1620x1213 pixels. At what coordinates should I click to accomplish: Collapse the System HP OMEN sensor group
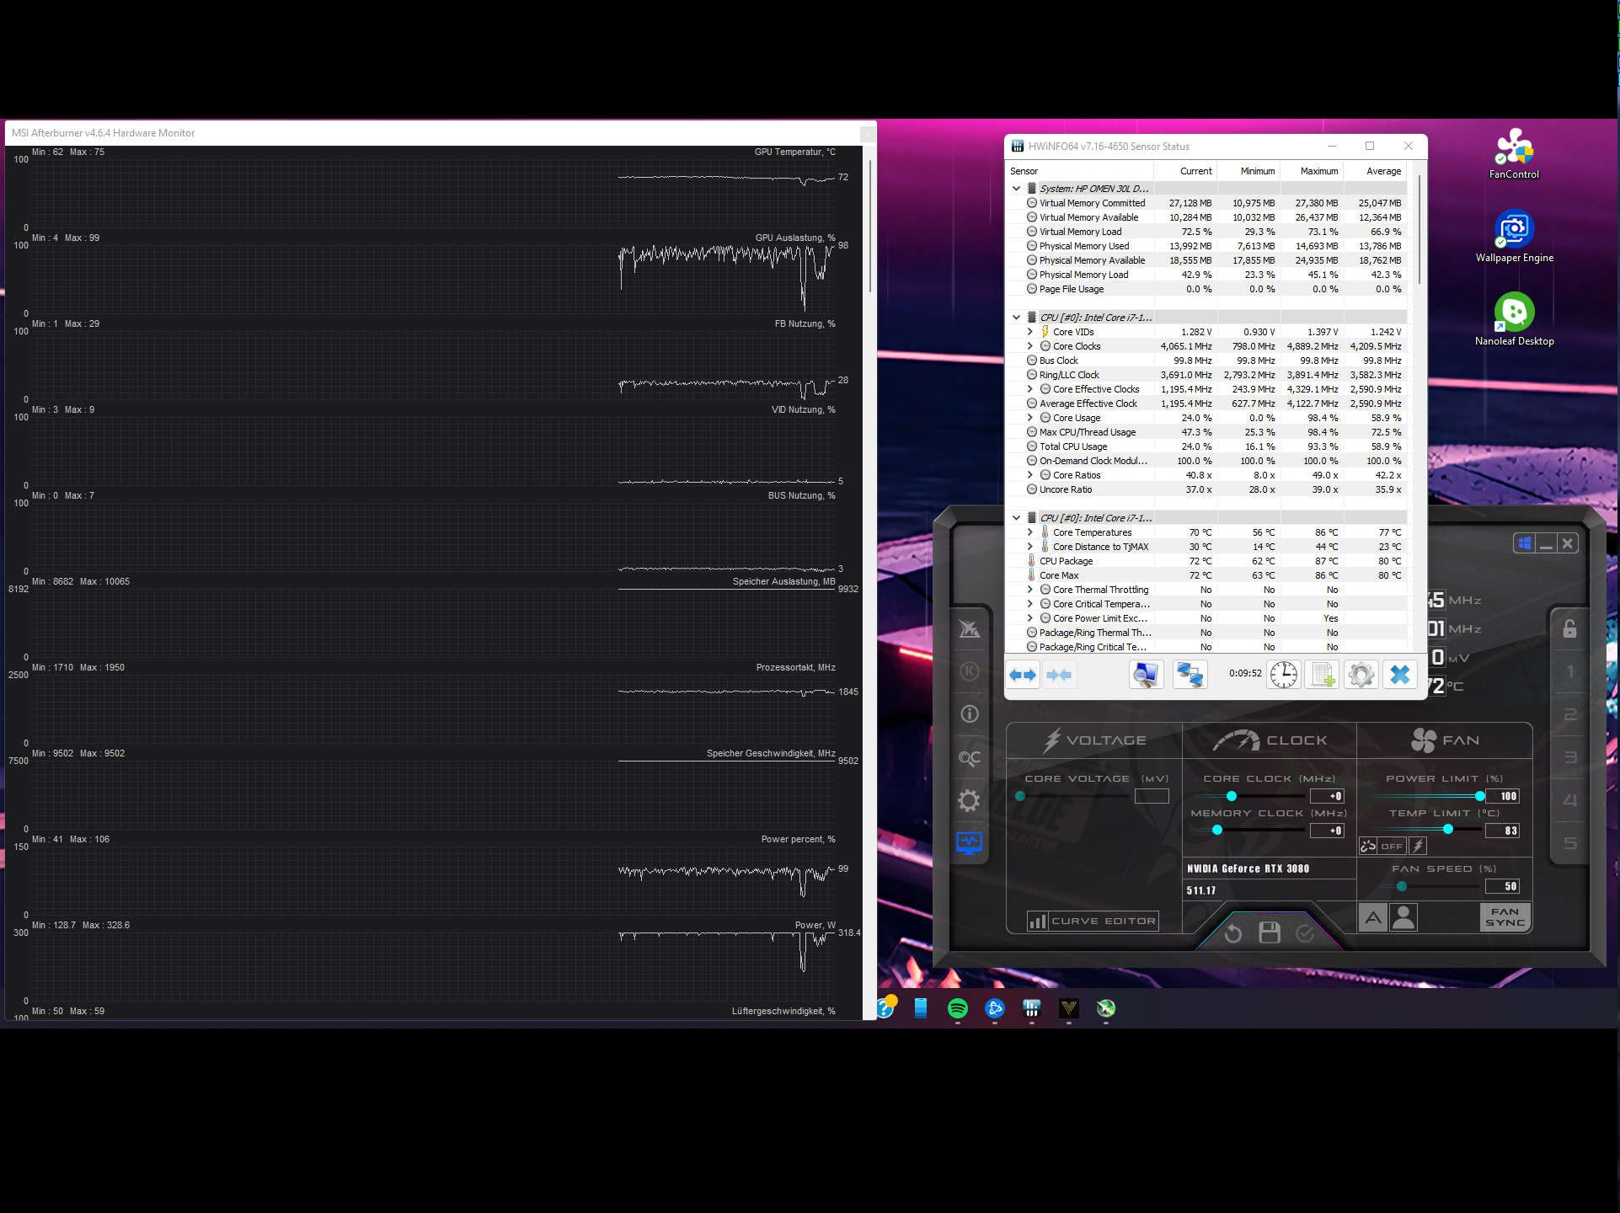tap(1017, 189)
